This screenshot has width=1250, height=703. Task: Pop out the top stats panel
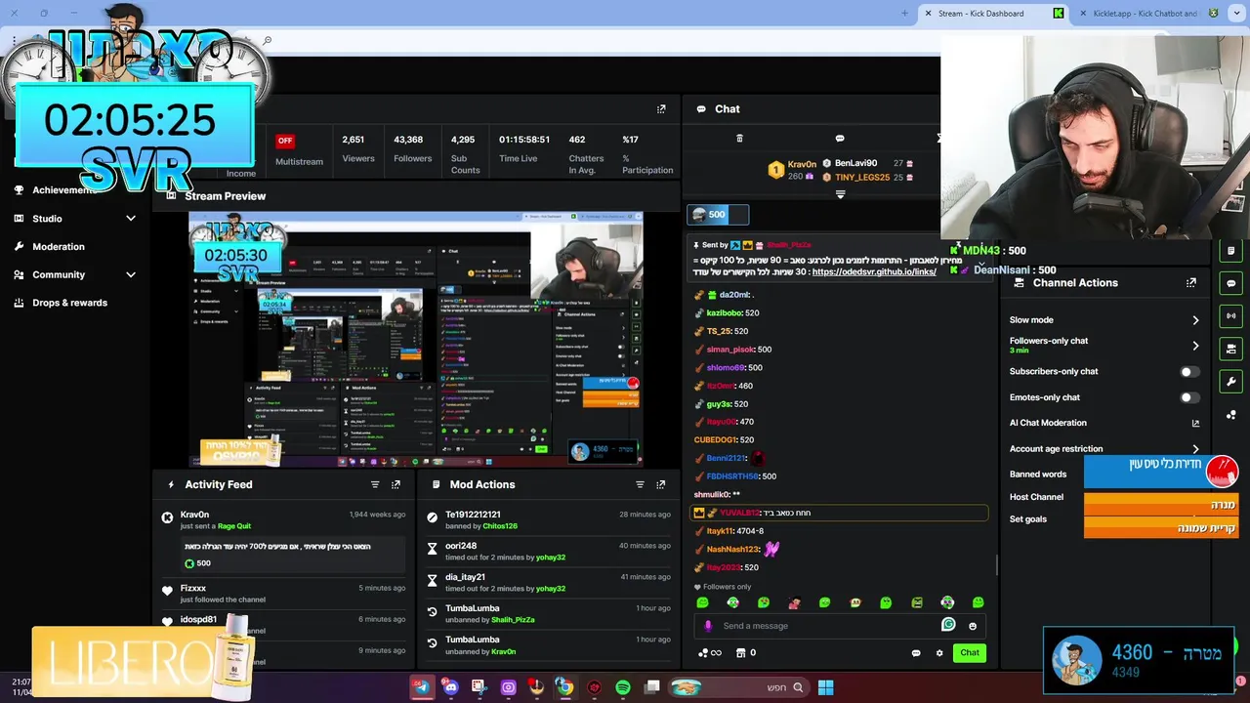(x=661, y=109)
